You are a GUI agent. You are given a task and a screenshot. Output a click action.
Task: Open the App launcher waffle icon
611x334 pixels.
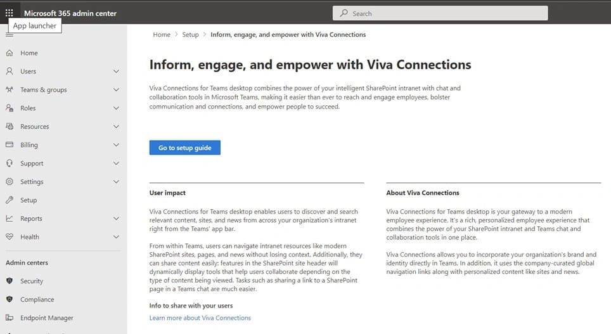9,13
